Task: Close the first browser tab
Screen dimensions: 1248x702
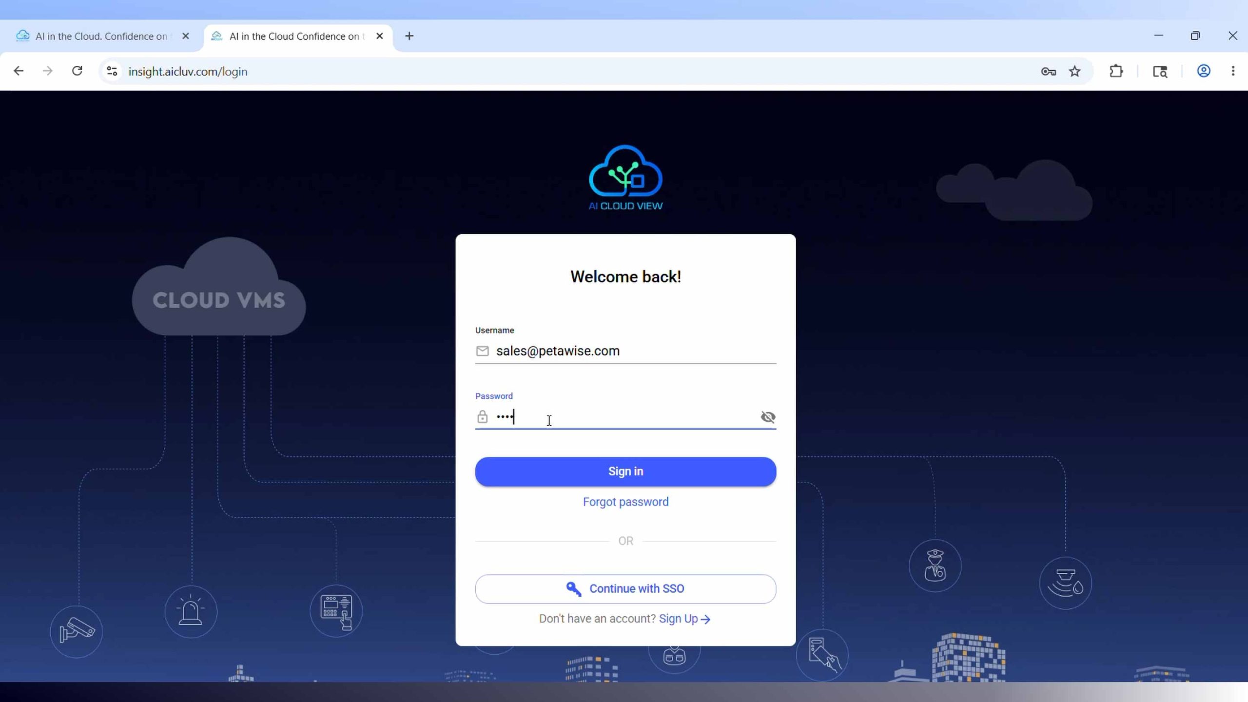Action: coord(185,36)
